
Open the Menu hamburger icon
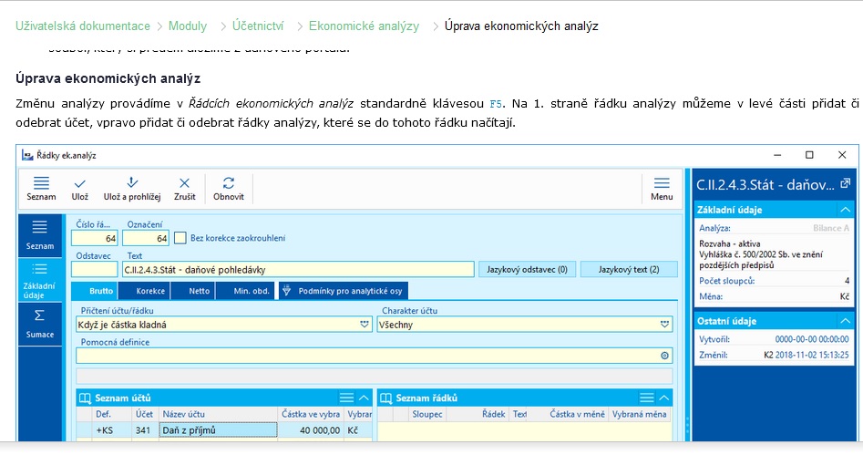click(662, 189)
